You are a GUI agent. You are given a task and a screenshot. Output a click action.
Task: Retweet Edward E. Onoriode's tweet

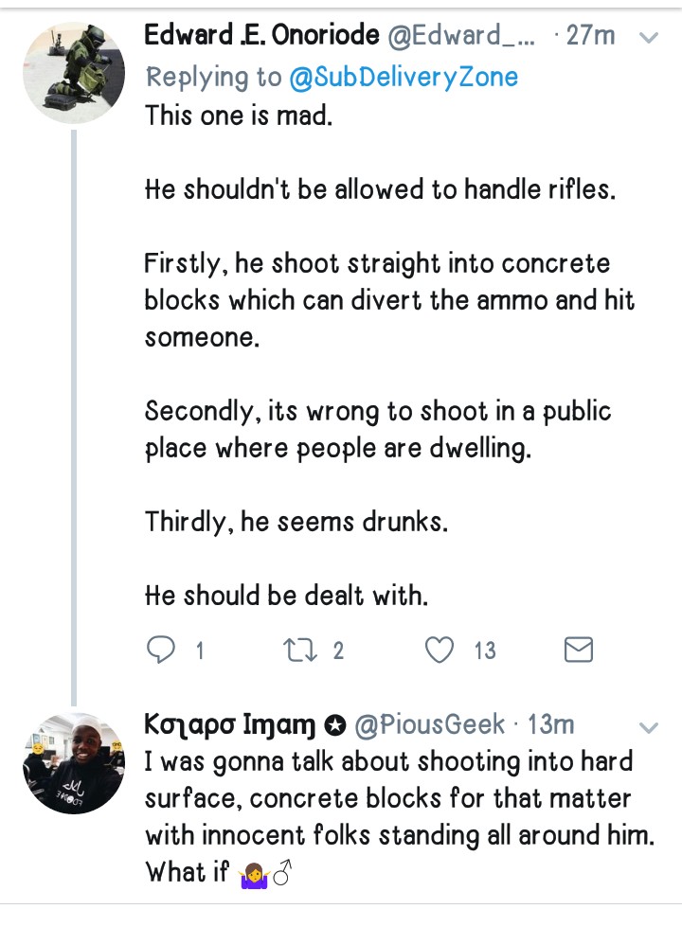(x=299, y=650)
